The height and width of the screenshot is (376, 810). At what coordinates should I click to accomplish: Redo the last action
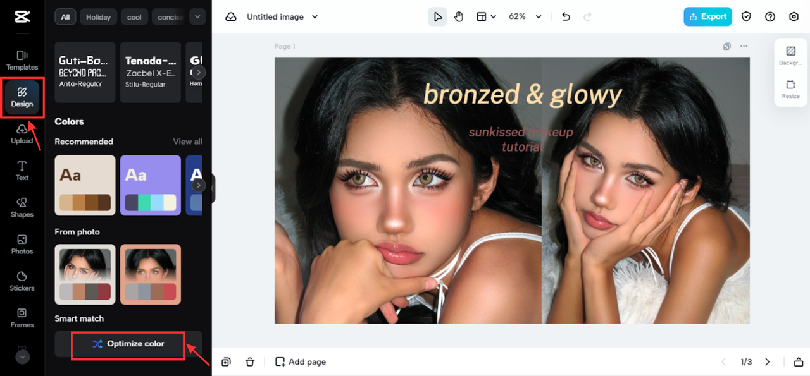point(587,17)
